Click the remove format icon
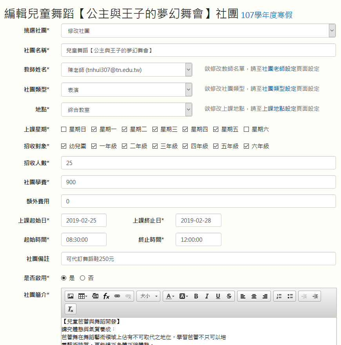This screenshot has height=345, width=341. click(71, 309)
